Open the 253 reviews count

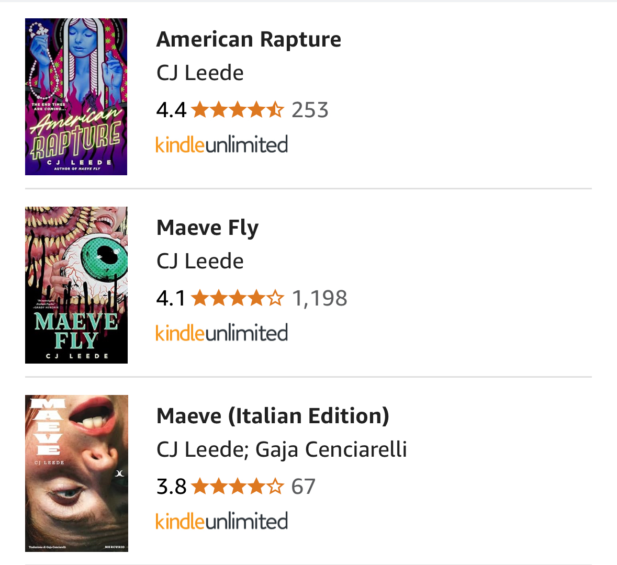tap(310, 110)
